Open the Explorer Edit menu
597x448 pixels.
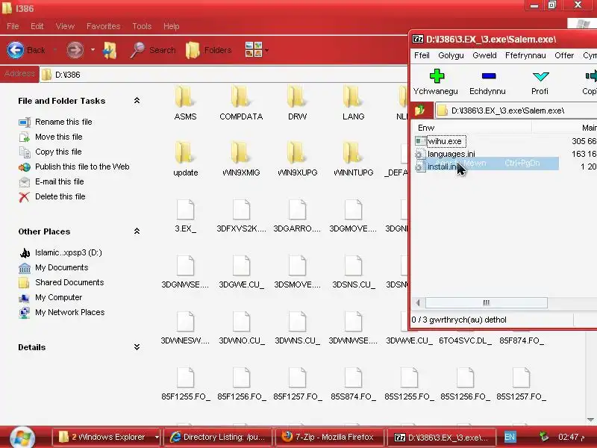[x=37, y=26]
